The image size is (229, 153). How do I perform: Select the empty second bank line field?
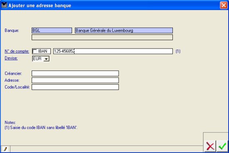coord(102,37)
